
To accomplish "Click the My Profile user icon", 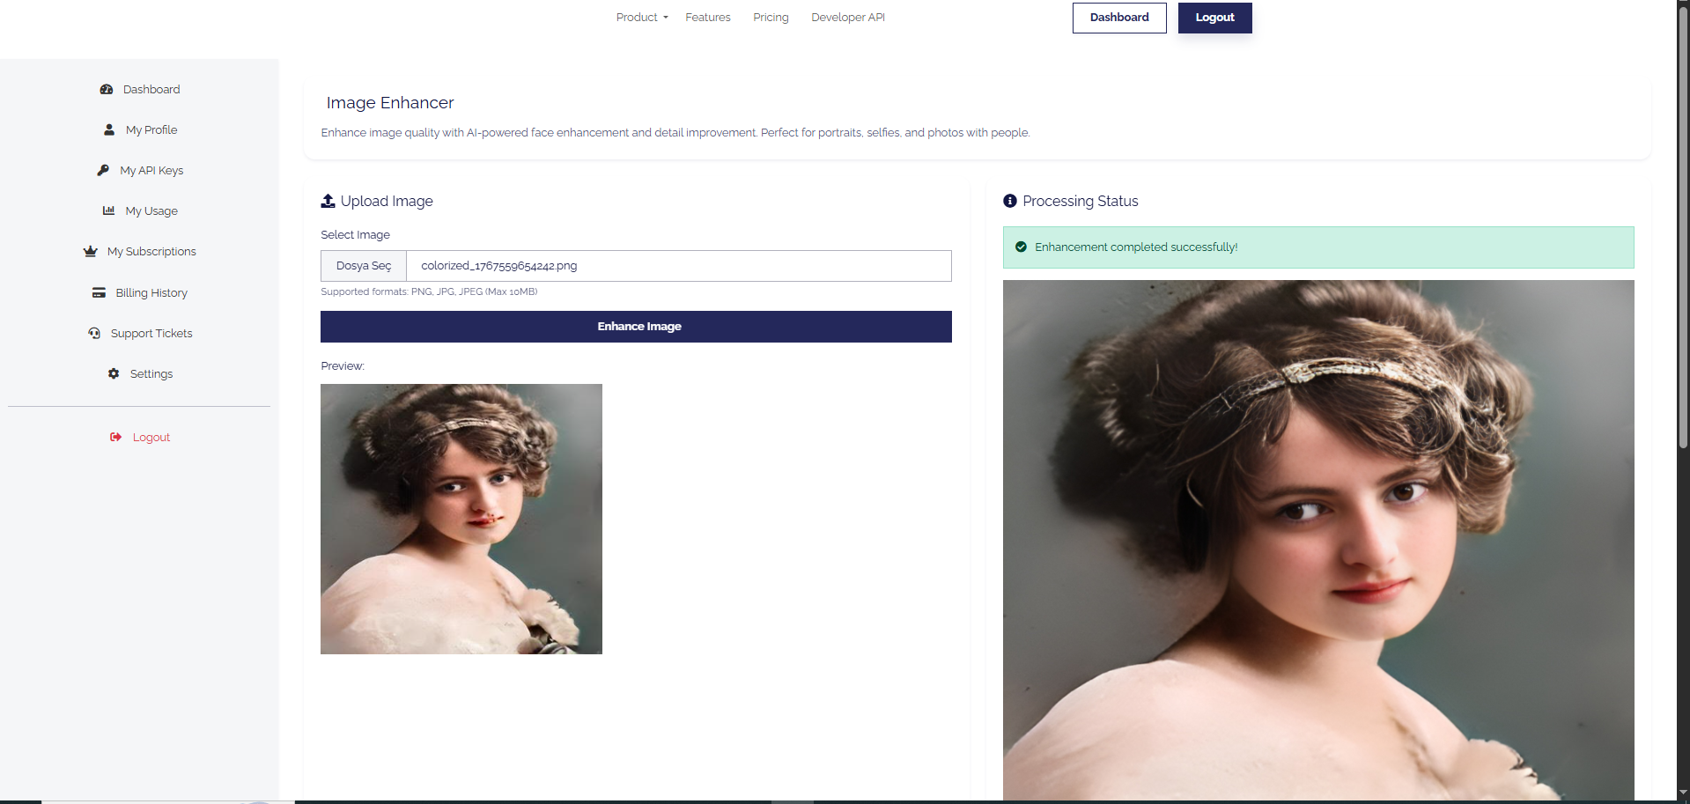I will click(109, 130).
